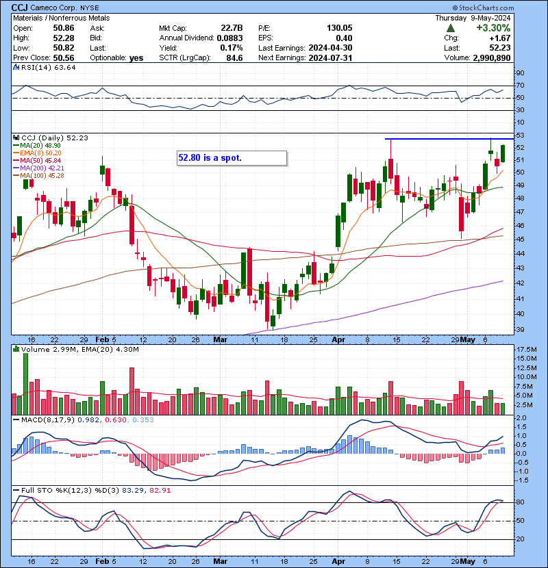Click the Chg value +1.67
This screenshot has height=568, width=548.
tap(500, 38)
